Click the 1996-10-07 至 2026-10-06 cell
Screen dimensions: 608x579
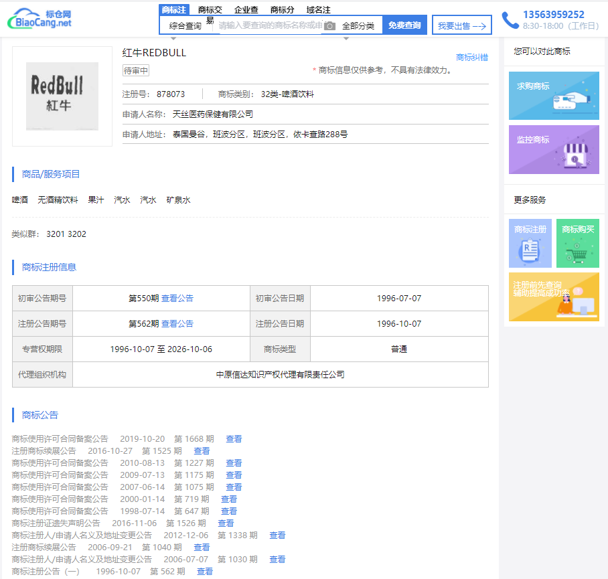[x=161, y=349]
